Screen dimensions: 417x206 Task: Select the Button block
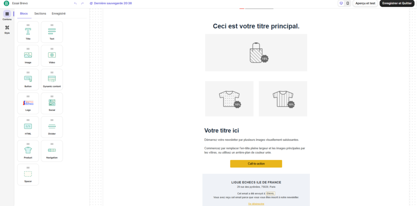pos(28,79)
